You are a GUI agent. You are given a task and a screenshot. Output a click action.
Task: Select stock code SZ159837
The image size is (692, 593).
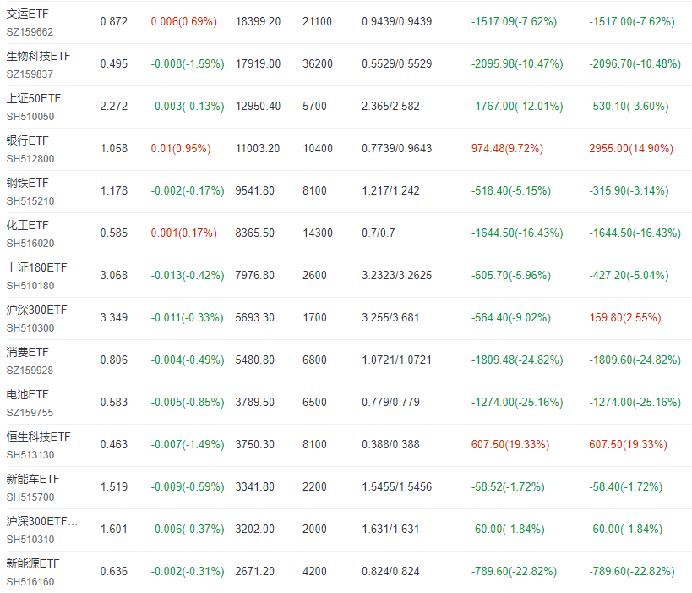(x=30, y=74)
